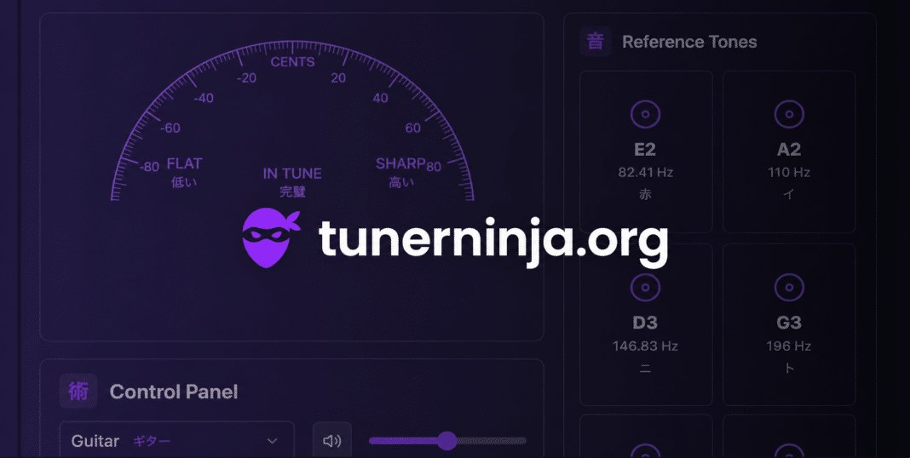Select the A2 110 Hz tone card
Image resolution: width=910 pixels, height=458 pixels.
pyautogui.click(x=789, y=152)
